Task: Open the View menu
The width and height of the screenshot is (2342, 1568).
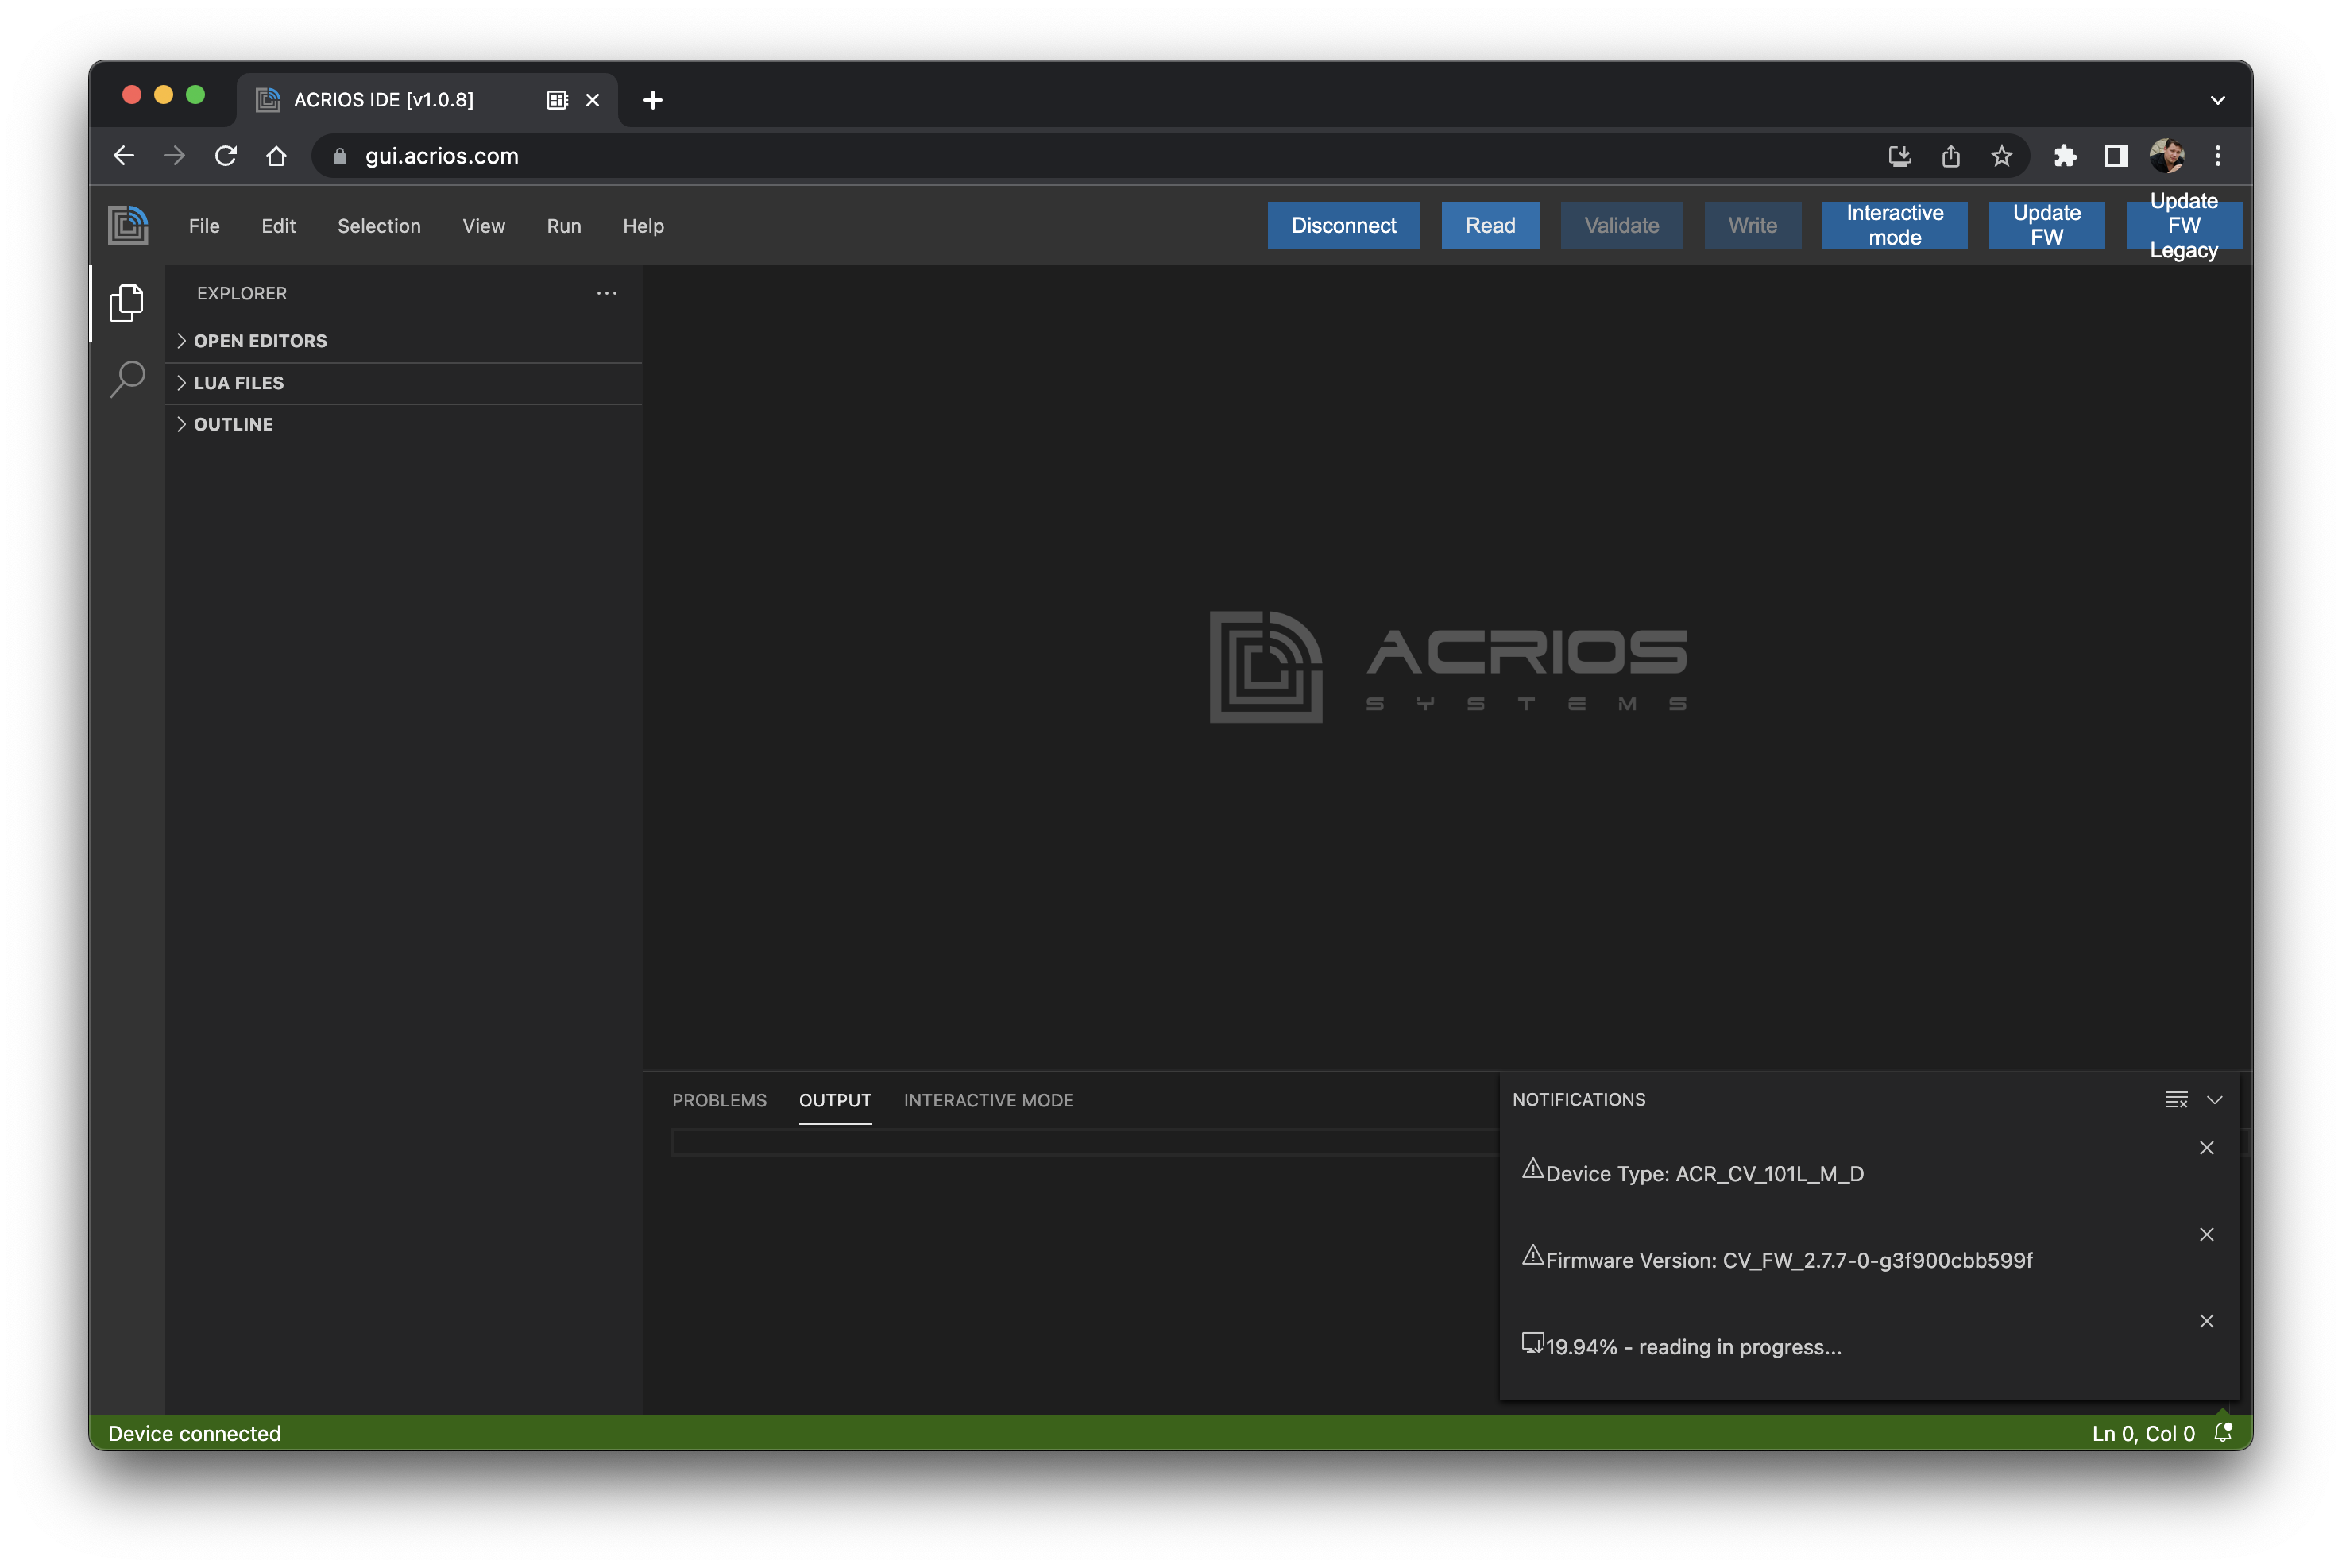Action: tap(483, 226)
